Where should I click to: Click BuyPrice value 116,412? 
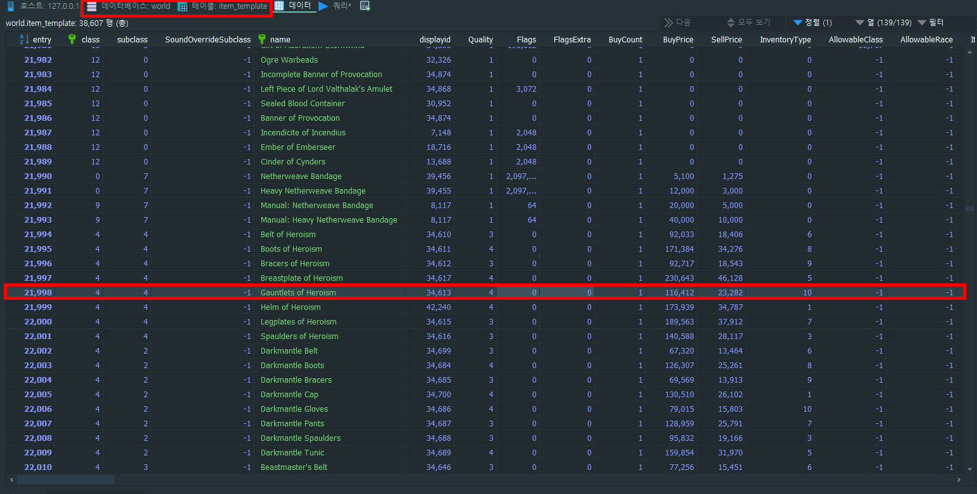click(x=680, y=293)
